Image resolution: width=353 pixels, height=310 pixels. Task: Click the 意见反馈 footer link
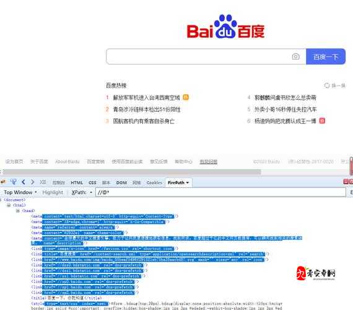click(159, 161)
